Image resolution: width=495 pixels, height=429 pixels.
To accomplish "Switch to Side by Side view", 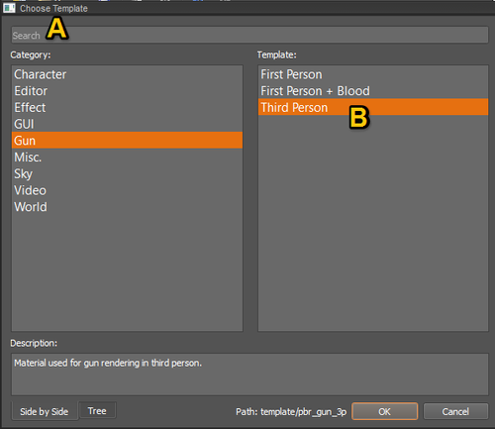I will click(x=45, y=411).
